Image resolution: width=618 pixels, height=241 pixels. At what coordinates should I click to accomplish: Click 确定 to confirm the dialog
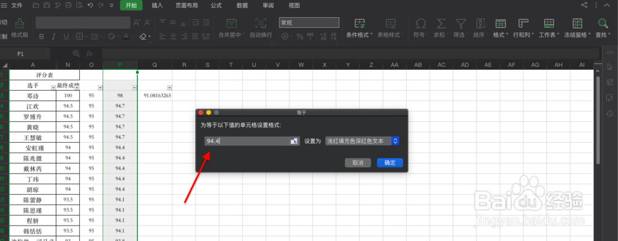click(x=390, y=163)
